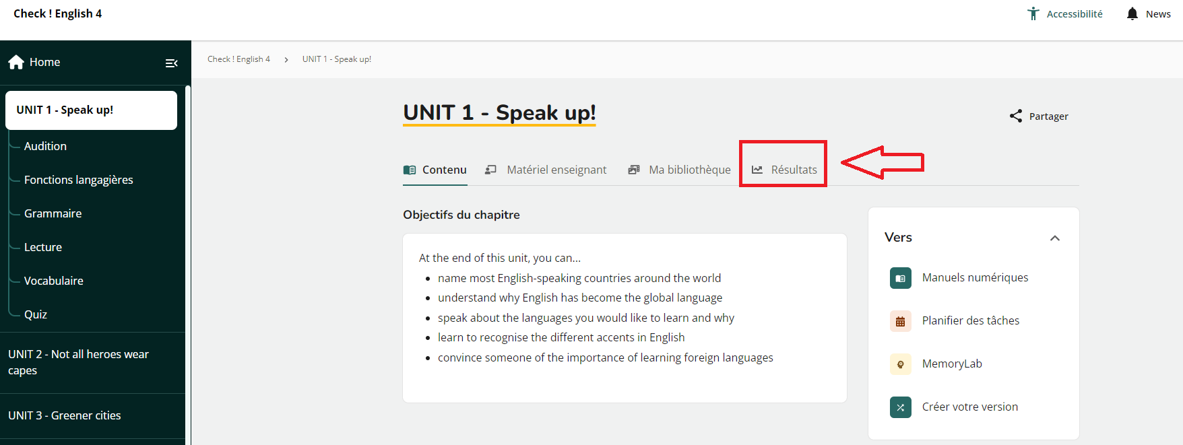The image size is (1183, 445).
Task: Open the Matériel enseignant tab
Action: point(546,170)
